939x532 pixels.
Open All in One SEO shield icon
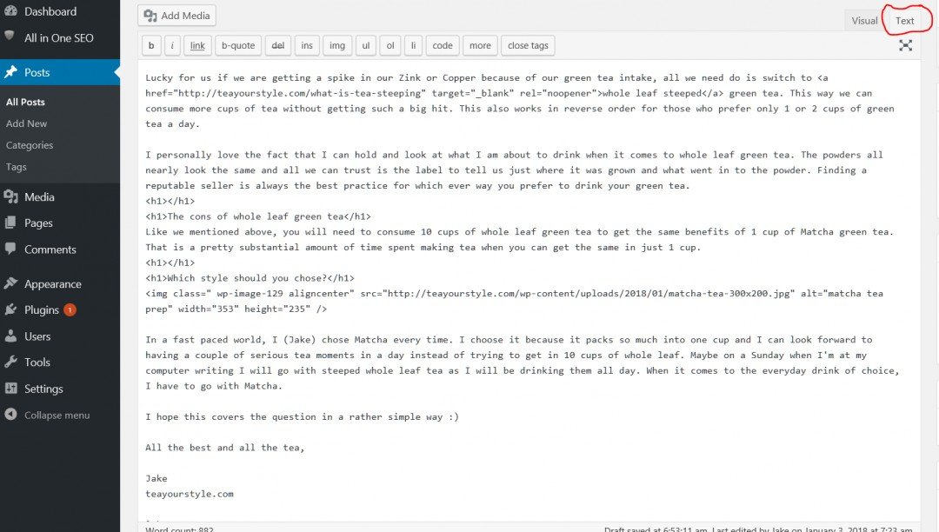coord(10,36)
